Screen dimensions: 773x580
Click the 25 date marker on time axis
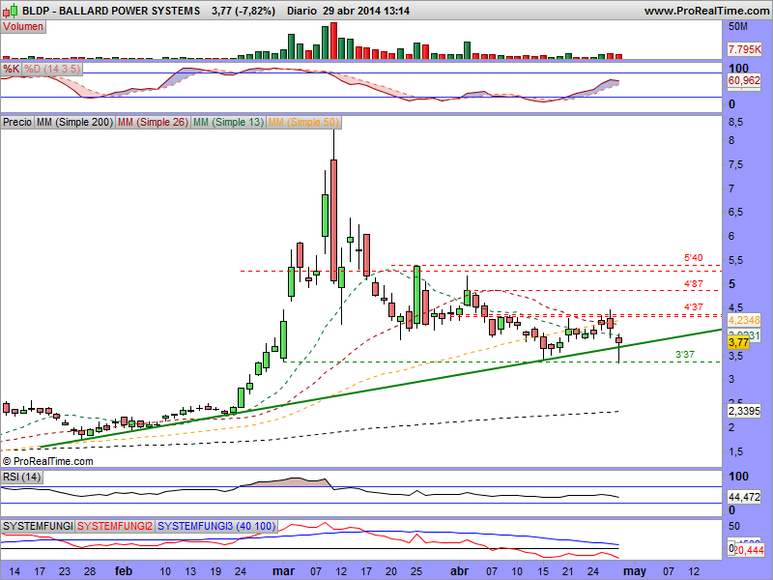click(x=416, y=571)
